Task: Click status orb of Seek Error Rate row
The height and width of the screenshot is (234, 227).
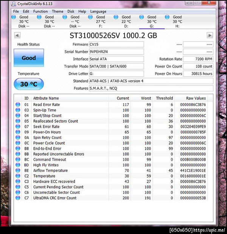Action: pyautogui.click(x=18, y=126)
